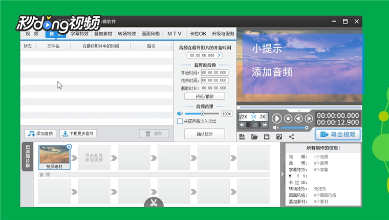Click the 删除 delete button
389x220 pixels.
coord(154,134)
